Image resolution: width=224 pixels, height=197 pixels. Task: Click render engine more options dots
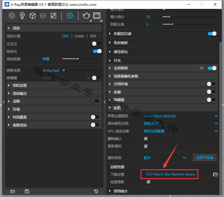[x=100, y=36]
